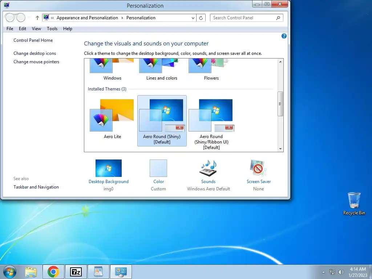Expand the breadcrumb arrow after Appearance and Personalization
Screen dimensions: 372x279
[x=122, y=18]
